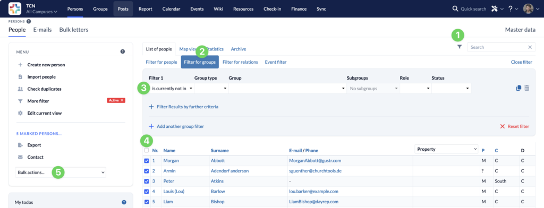The image size is (544, 208).
Task: Click the MENU panel help icon
Action: (x=123, y=51)
